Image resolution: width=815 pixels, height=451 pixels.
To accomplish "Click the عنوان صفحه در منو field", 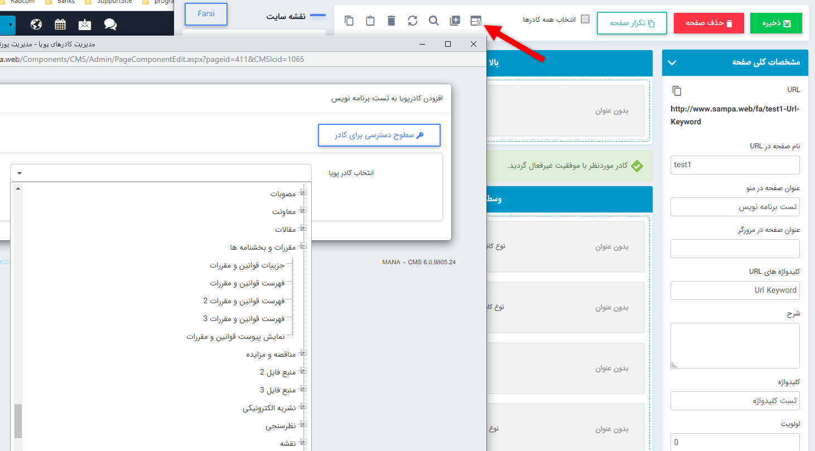I will [735, 207].
